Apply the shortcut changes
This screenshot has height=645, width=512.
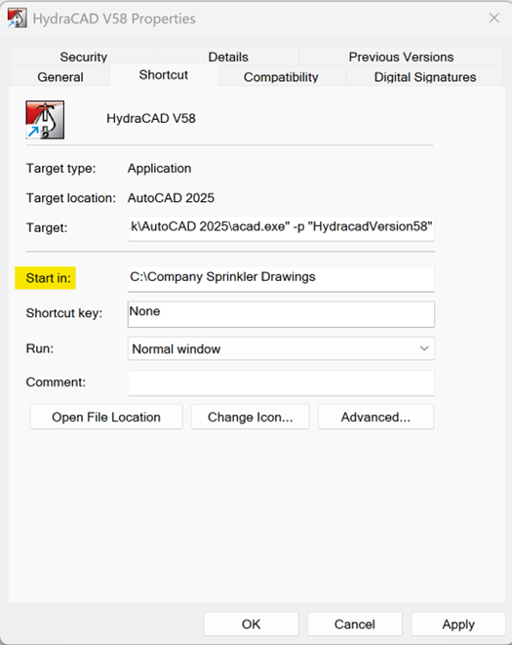point(458,625)
